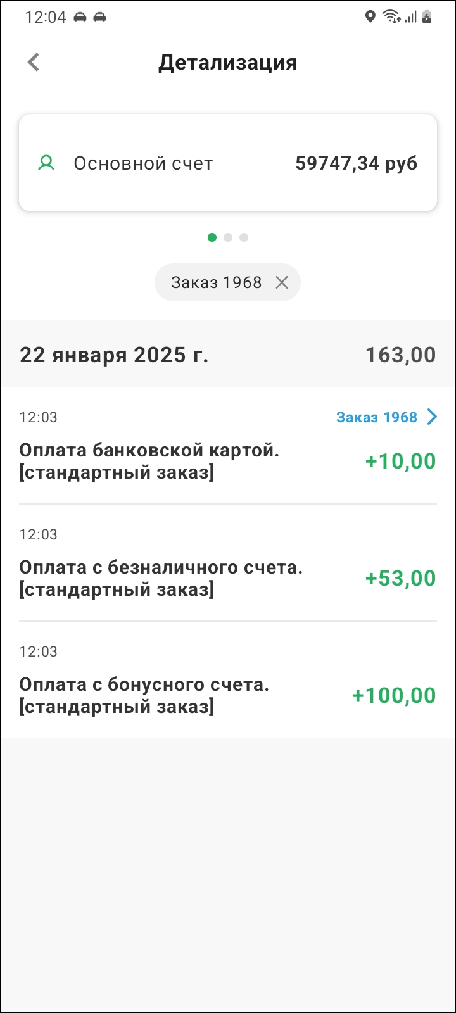The height and width of the screenshot is (1013, 456).
Task: Switch to the second account page dot
Action: [x=228, y=237]
